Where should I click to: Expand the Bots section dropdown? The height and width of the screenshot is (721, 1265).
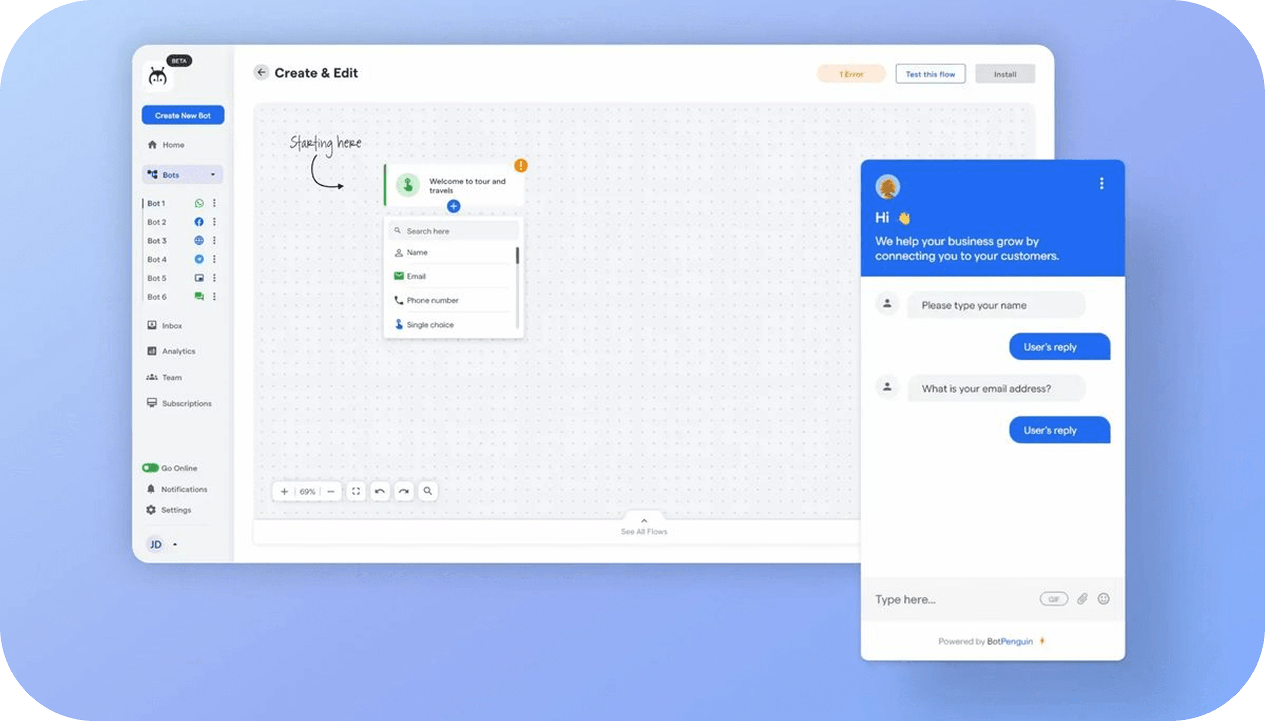click(213, 174)
